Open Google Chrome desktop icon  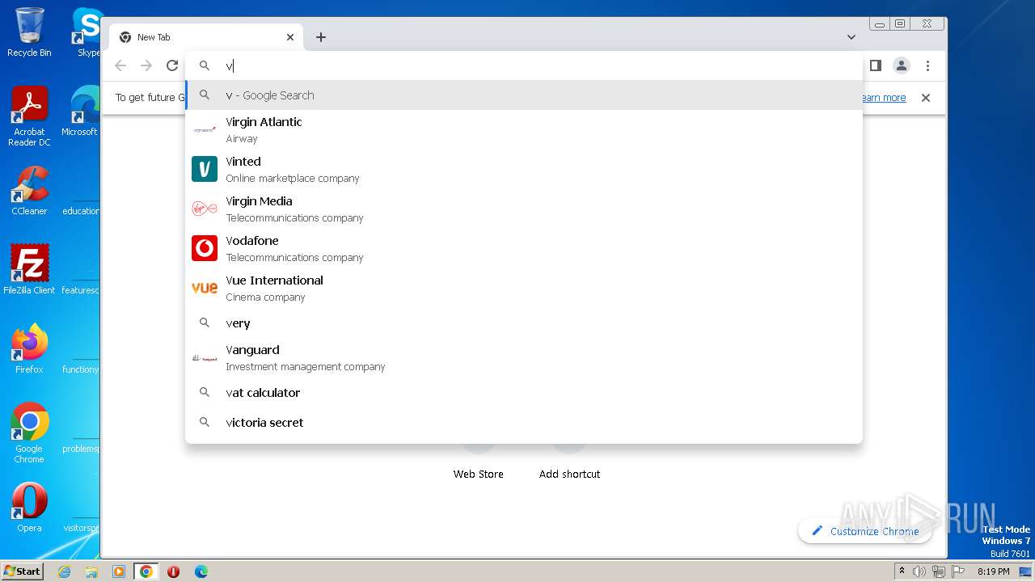coord(29,433)
